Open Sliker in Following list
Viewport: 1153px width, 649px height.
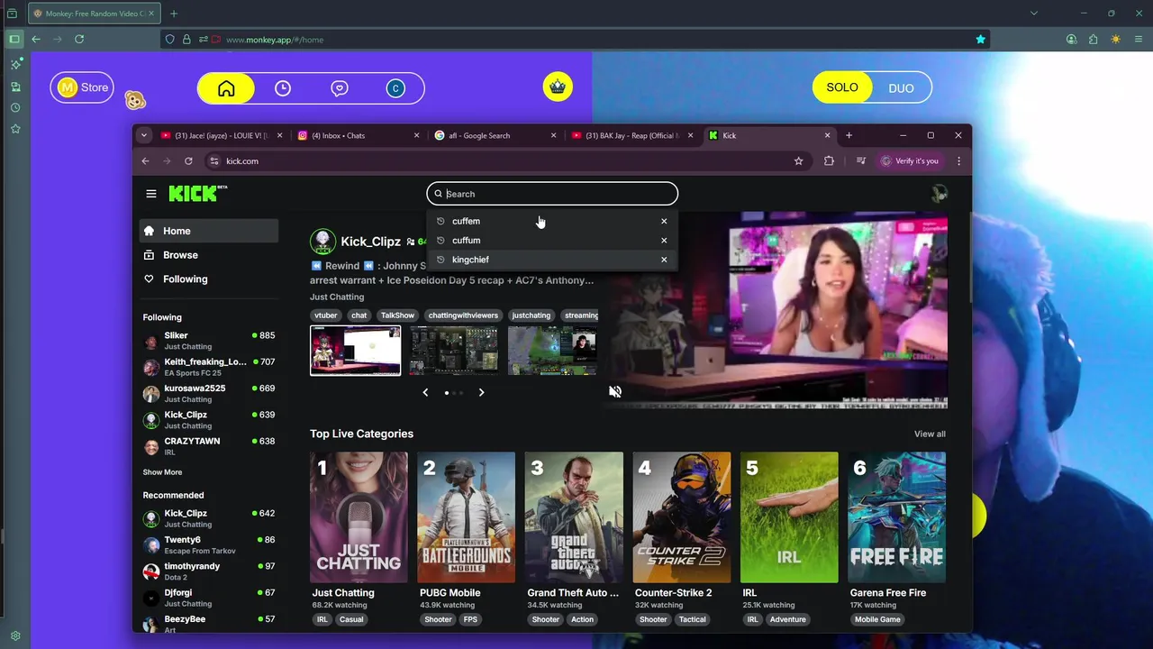(208, 341)
